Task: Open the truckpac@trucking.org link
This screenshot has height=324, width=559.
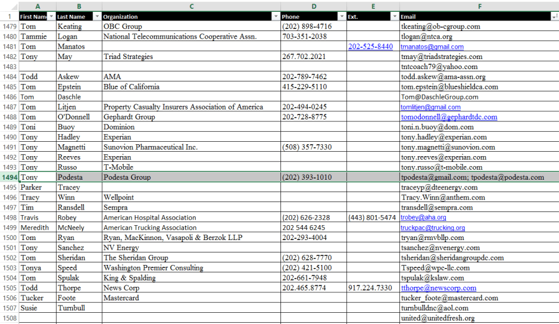Action: (433, 228)
